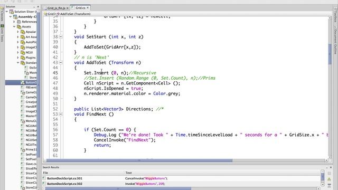Select the Grid.cs editor tab
This screenshot has height=190, width=338.
[80, 8]
